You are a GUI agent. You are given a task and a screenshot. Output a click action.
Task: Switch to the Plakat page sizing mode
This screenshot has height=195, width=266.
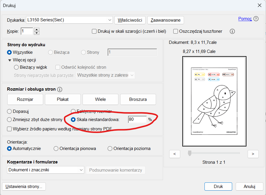pos(63,99)
